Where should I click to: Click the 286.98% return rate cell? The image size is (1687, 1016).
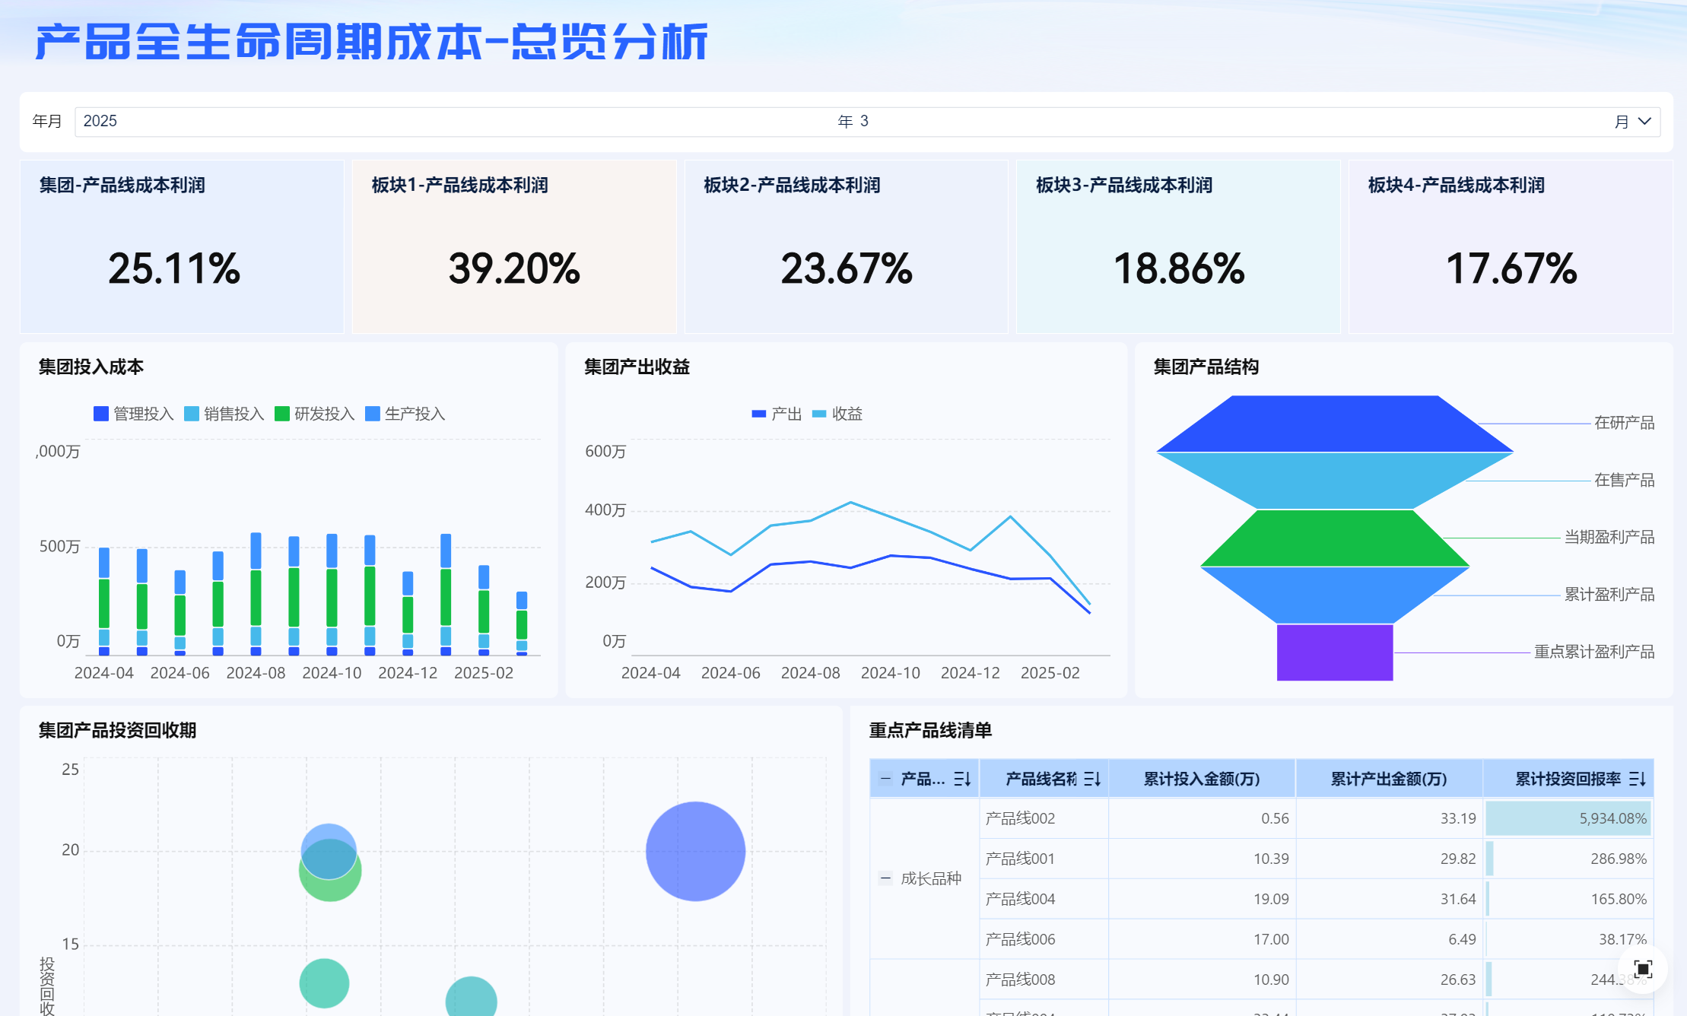pyautogui.click(x=1568, y=859)
